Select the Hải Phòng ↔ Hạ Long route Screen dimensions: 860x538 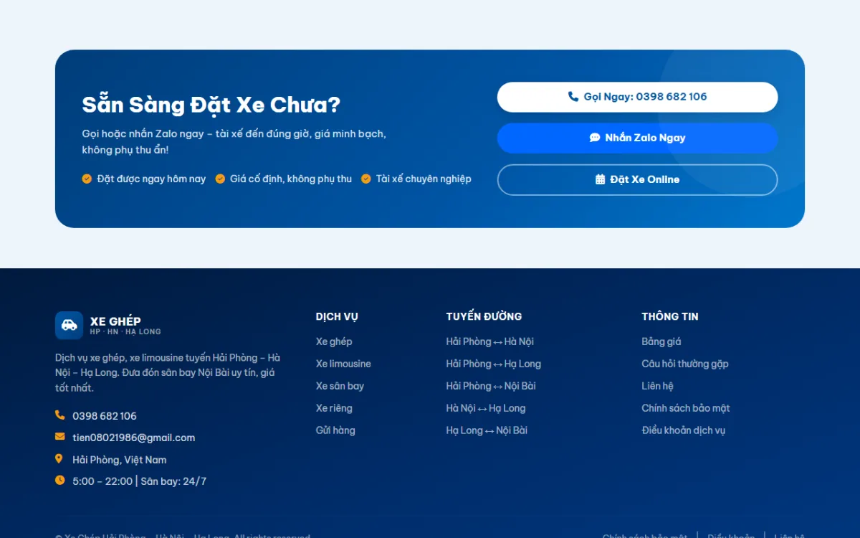(x=494, y=364)
